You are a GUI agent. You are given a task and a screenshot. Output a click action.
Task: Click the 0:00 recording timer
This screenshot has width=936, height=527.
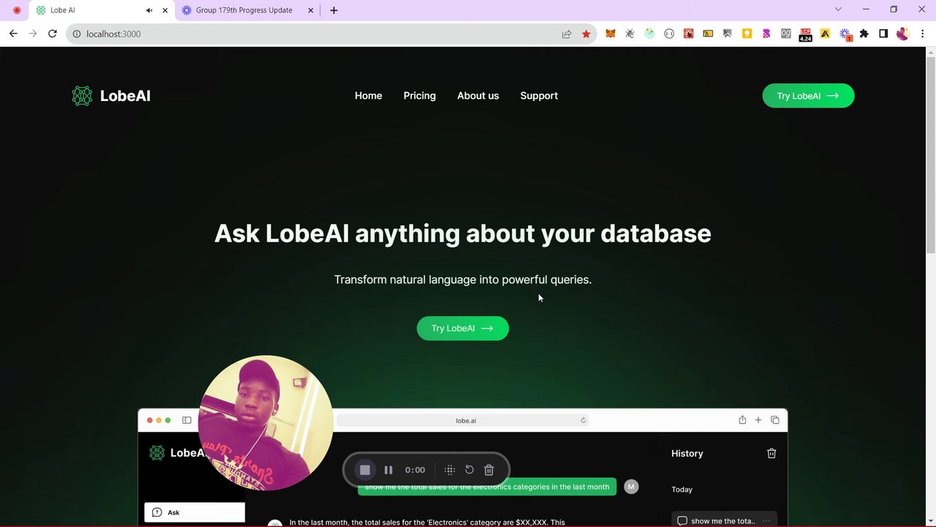point(415,470)
